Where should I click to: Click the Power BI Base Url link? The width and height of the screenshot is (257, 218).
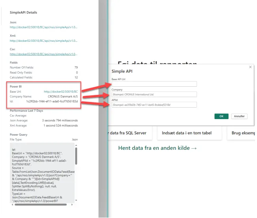pos(61,91)
